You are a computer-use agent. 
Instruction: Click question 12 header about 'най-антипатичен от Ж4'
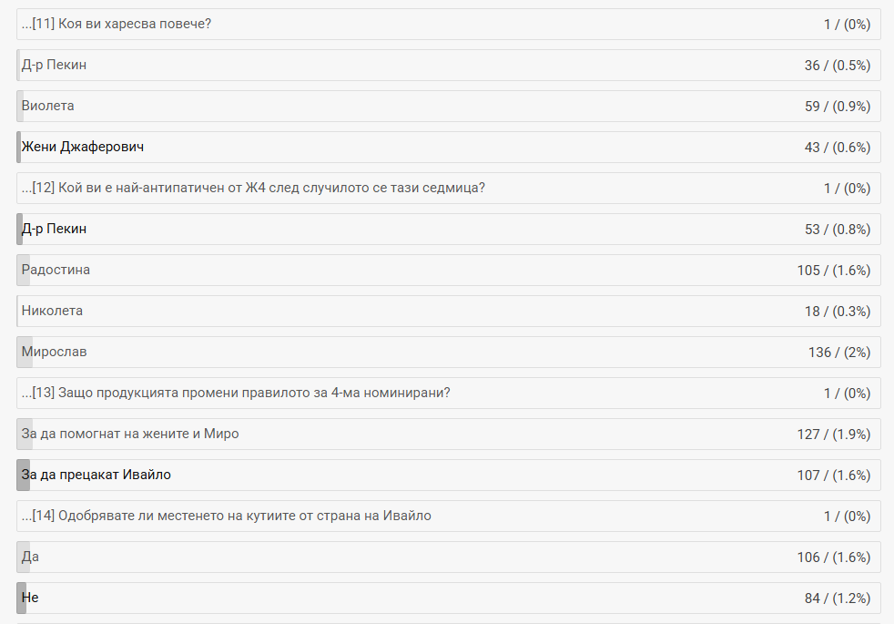pos(253,188)
